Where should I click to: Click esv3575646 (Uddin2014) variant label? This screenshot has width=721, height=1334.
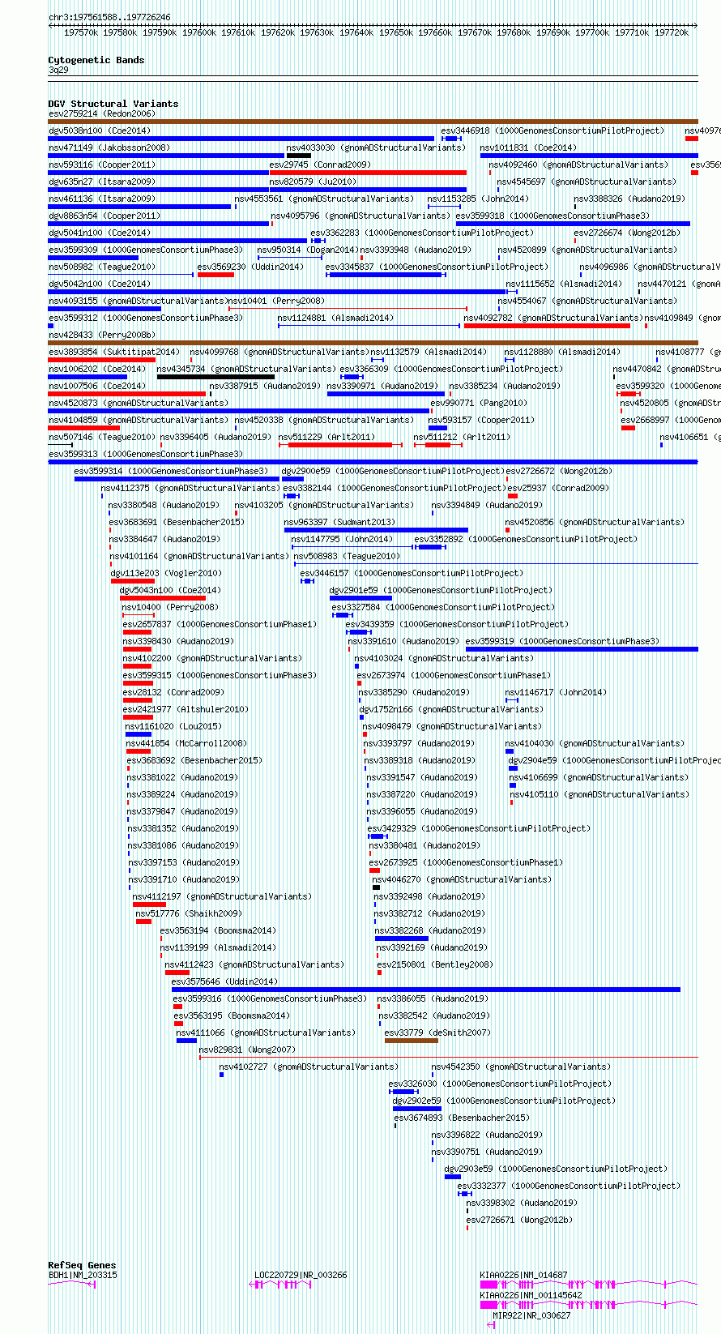(x=224, y=981)
